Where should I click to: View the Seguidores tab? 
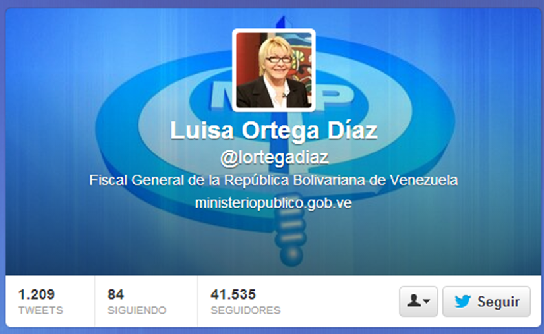[245, 302]
